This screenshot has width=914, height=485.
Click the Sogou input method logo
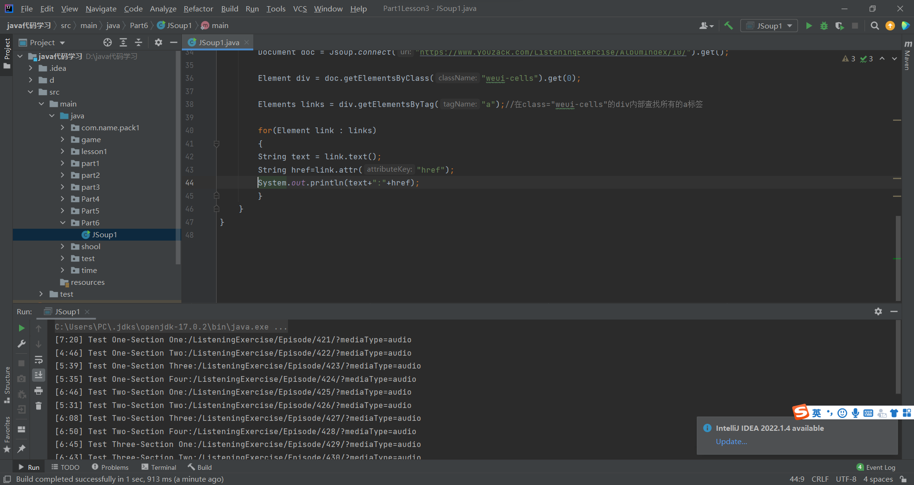pyautogui.click(x=801, y=412)
